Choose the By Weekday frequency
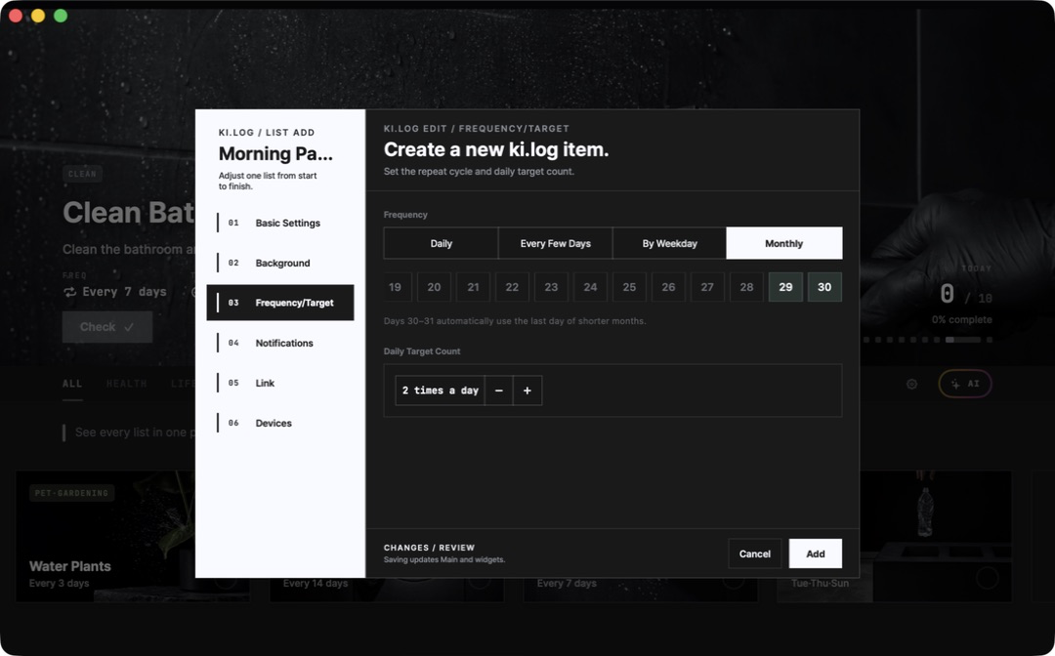This screenshot has width=1055, height=656. tap(669, 243)
